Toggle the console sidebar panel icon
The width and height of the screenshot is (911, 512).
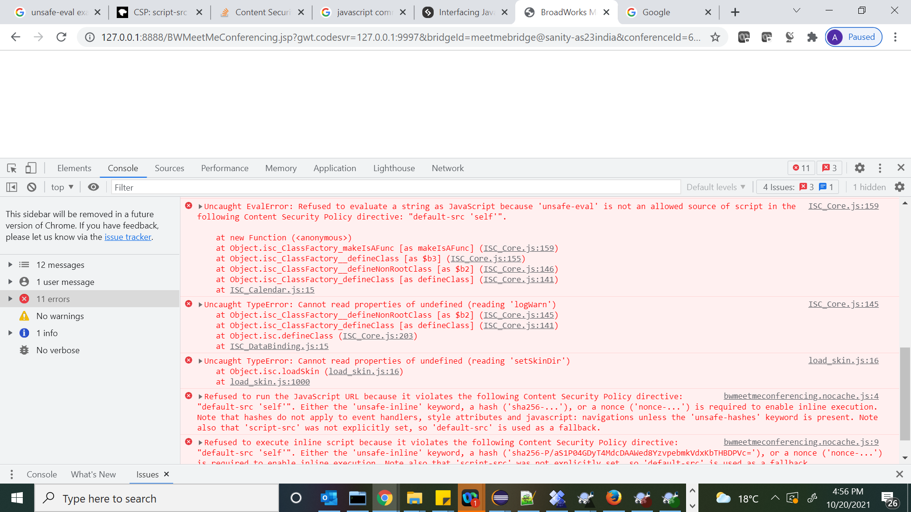pos(12,187)
